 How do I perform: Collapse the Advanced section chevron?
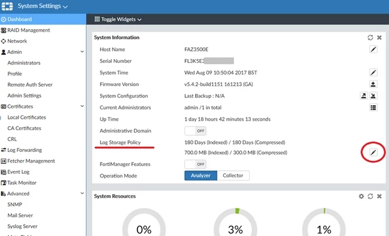82,194
